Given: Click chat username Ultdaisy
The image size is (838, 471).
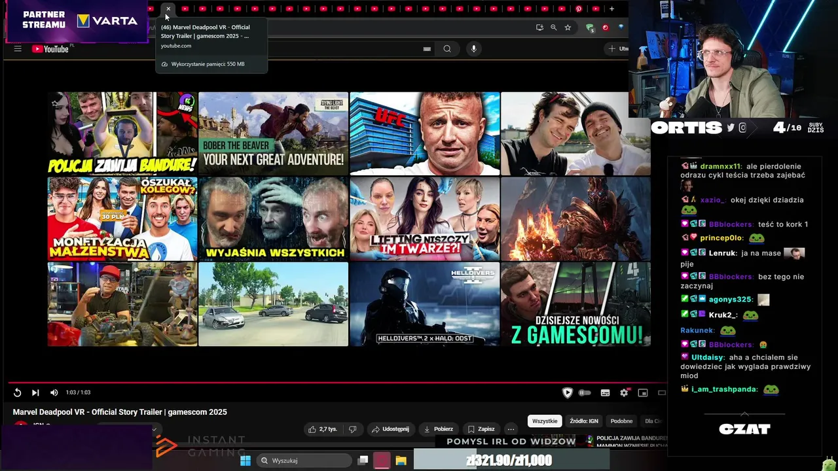Looking at the screenshot, I should tap(707, 358).
